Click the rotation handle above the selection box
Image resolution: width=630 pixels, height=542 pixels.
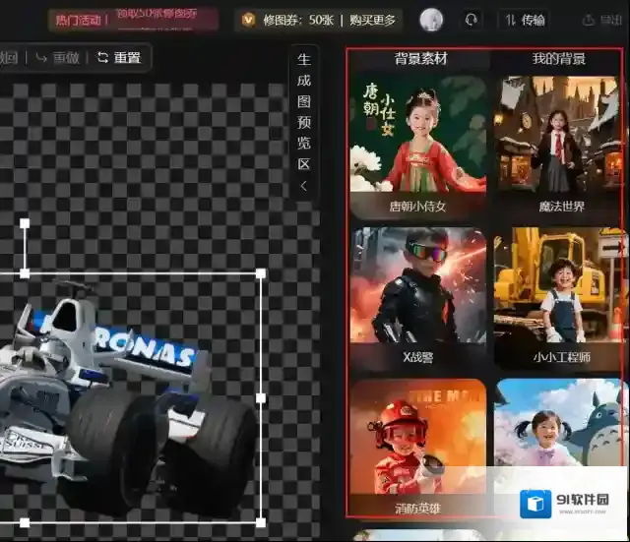point(25,224)
